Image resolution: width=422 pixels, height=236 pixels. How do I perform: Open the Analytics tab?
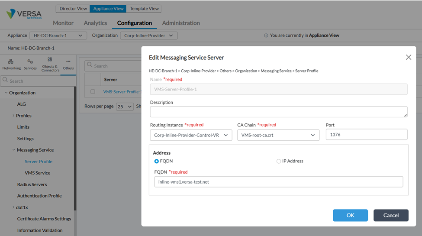click(95, 23)
